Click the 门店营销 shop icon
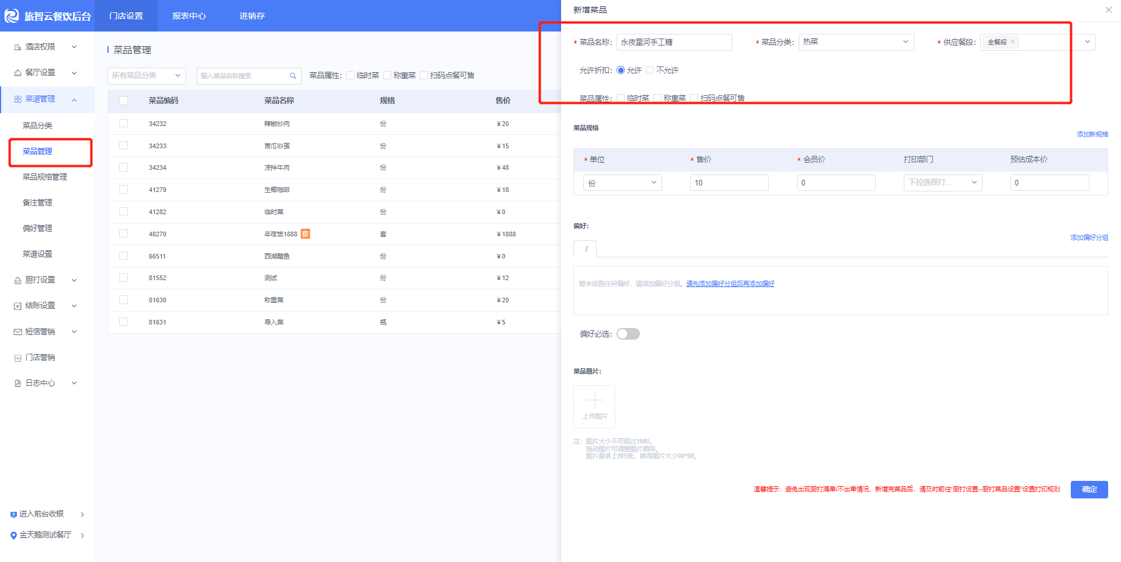Viewport: 1121px width, 562px height. point(18,358)
